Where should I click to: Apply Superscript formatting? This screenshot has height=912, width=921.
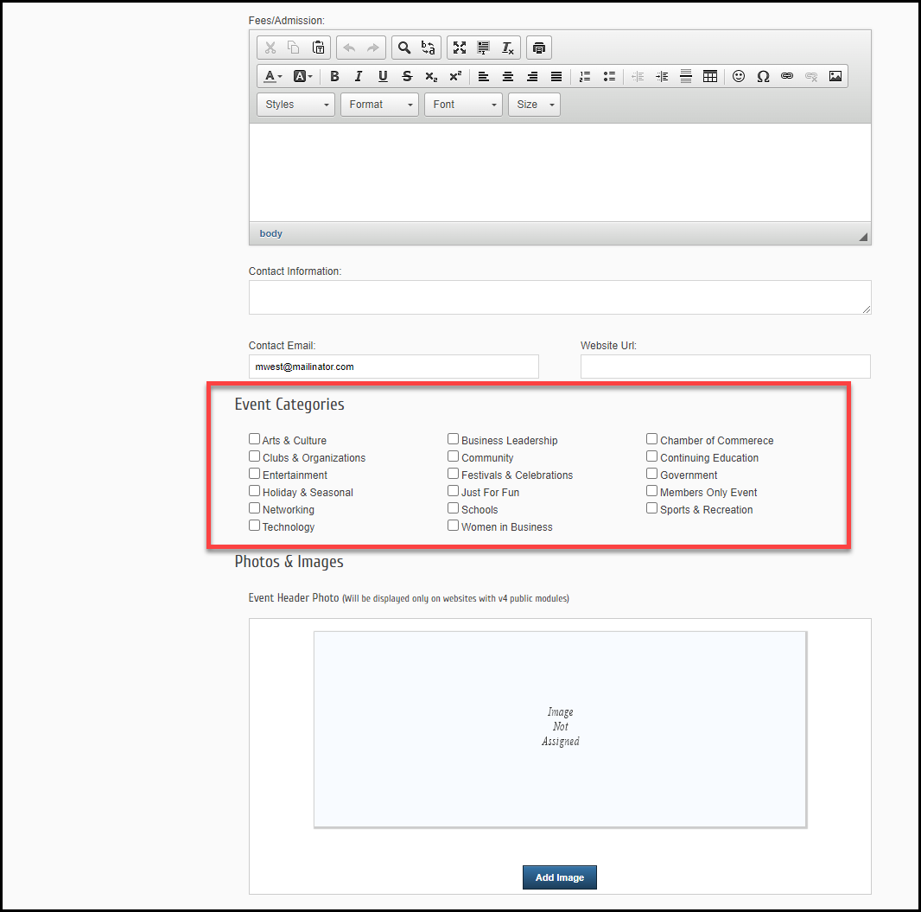click(x=455, y=76)
